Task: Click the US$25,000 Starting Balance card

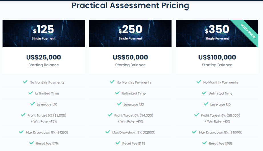Action: point(43,60)
